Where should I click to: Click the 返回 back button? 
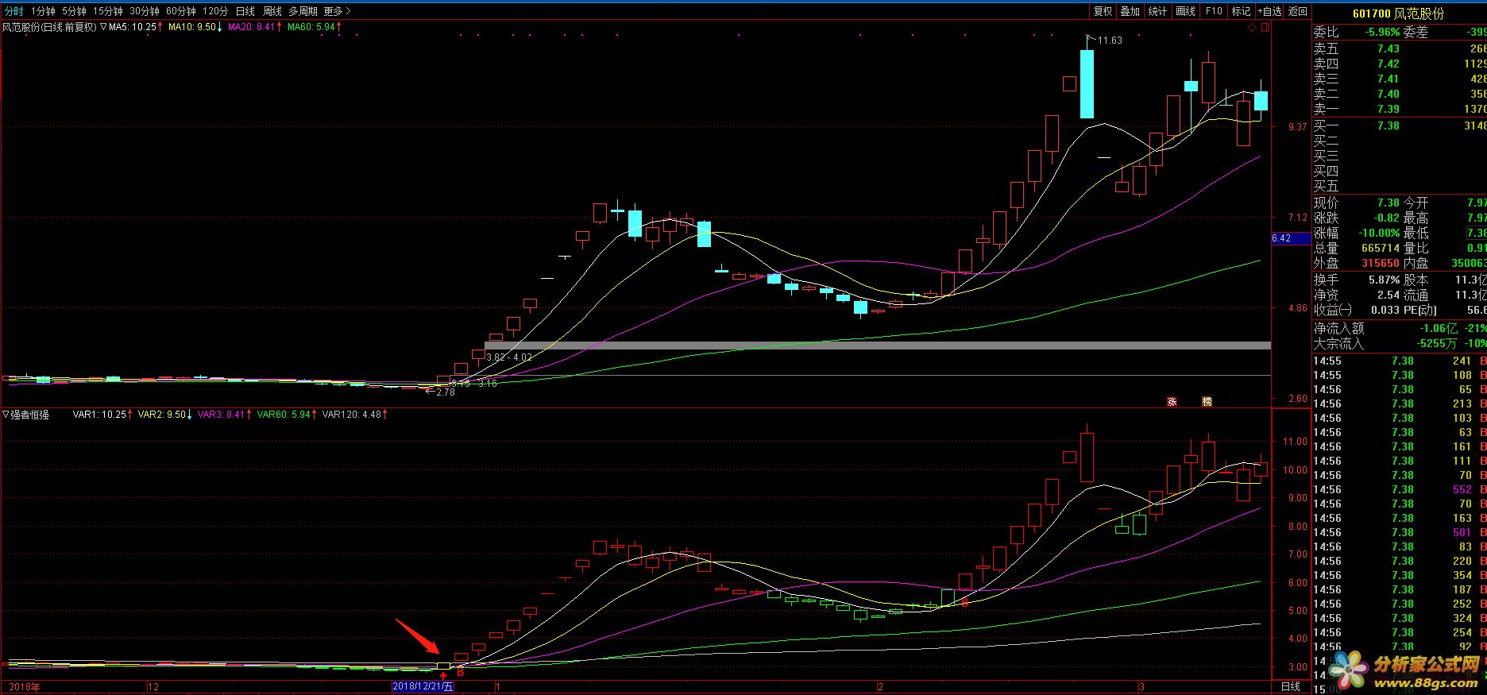point(1298,11)
